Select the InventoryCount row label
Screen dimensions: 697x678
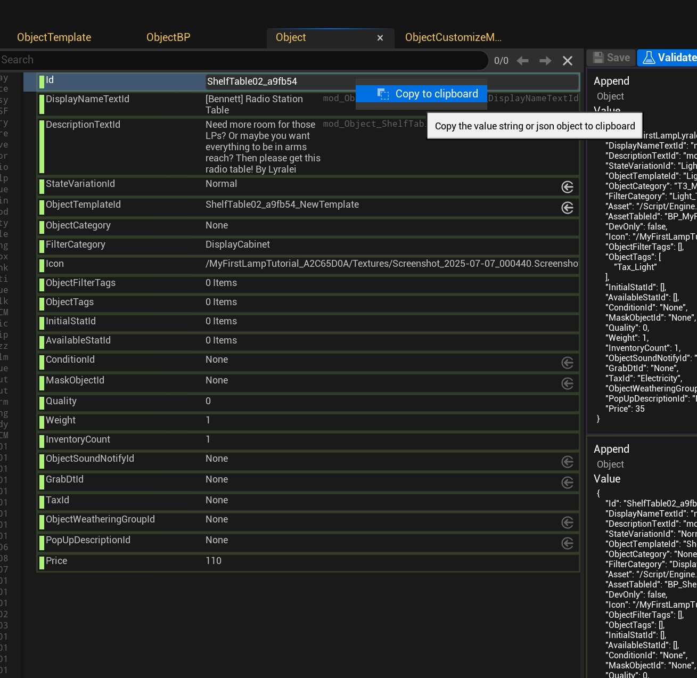78,439
